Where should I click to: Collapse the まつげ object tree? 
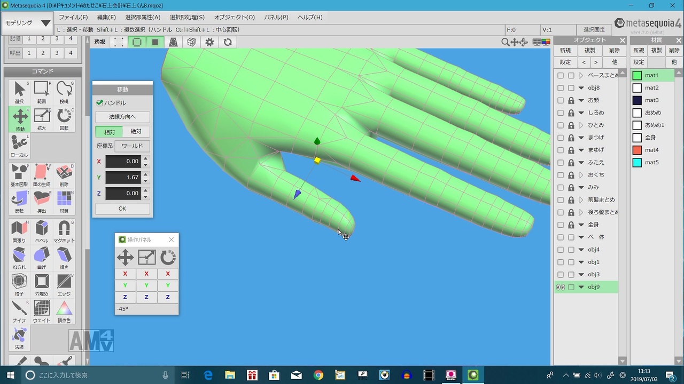pos(581,138)
